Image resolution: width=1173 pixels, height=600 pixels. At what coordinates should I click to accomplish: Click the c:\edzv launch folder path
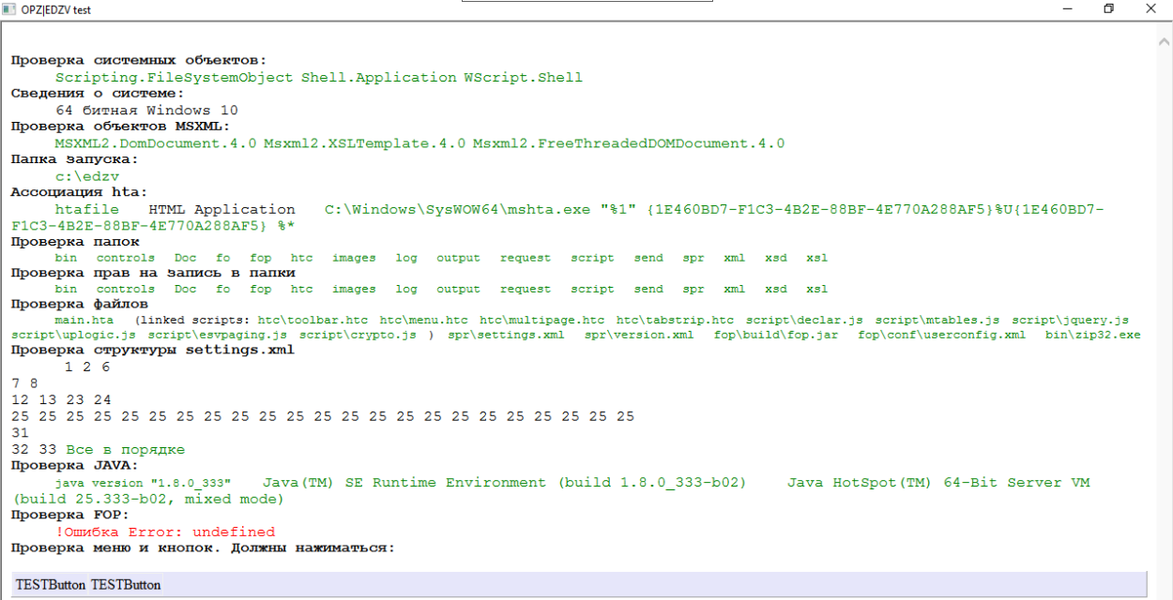(86, 175)
